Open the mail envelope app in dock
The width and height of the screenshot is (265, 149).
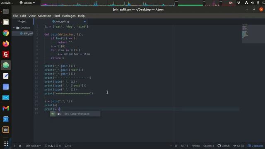click(6, 98)
